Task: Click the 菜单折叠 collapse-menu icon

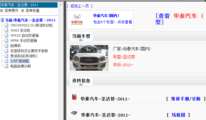Action: (23, 11)
